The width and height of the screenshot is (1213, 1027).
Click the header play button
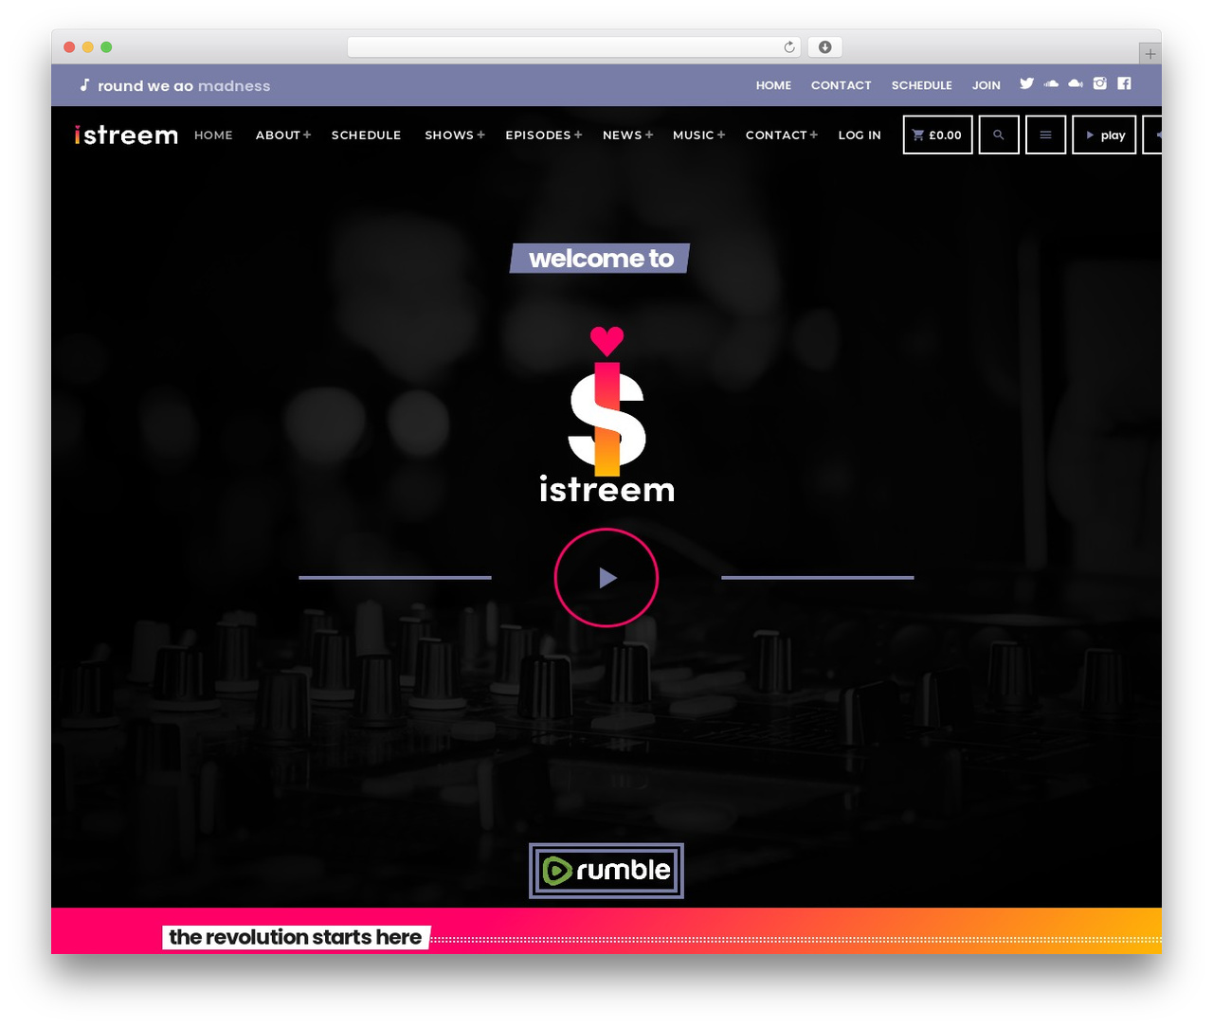[1104, 135]
